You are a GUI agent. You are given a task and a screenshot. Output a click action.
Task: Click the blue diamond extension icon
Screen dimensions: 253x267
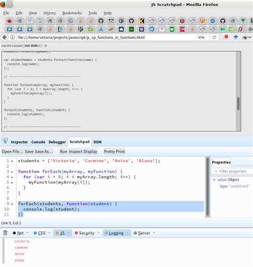(236, 37)
